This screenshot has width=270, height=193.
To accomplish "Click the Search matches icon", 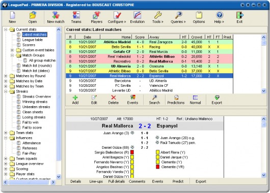I will pos(154,100).
